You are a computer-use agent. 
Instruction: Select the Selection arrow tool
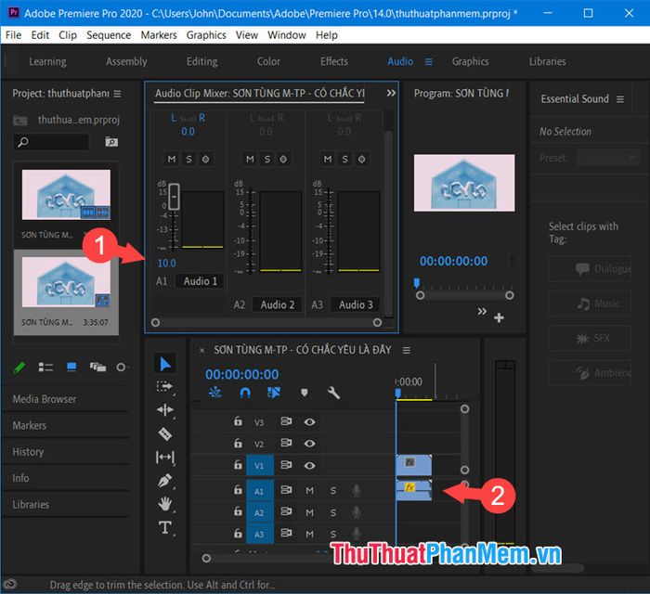164,364
